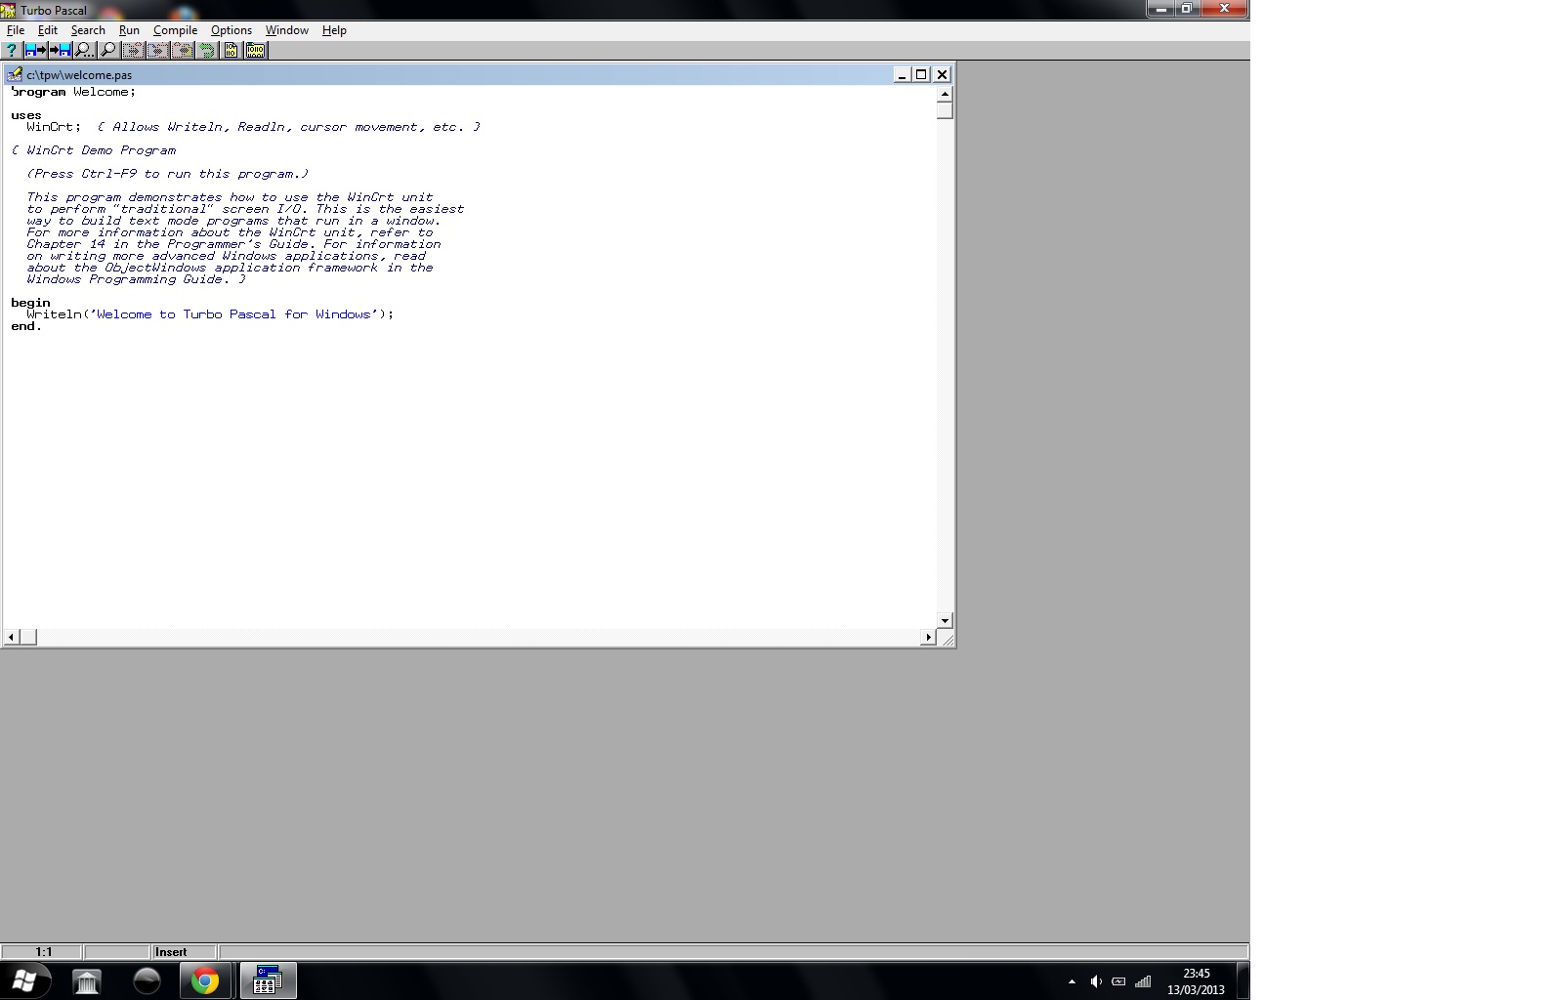The height and width of the screenshot is (1000, 1559).
Task: Click the Save file toolbar icon
Action: [x=61, y=50]
